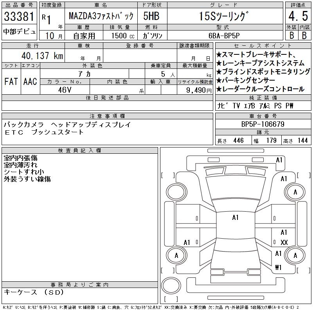Click lot number 33381

click(x=19, y=16)
